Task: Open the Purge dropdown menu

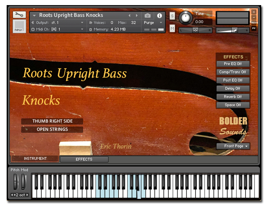Action: click(153, 23)
